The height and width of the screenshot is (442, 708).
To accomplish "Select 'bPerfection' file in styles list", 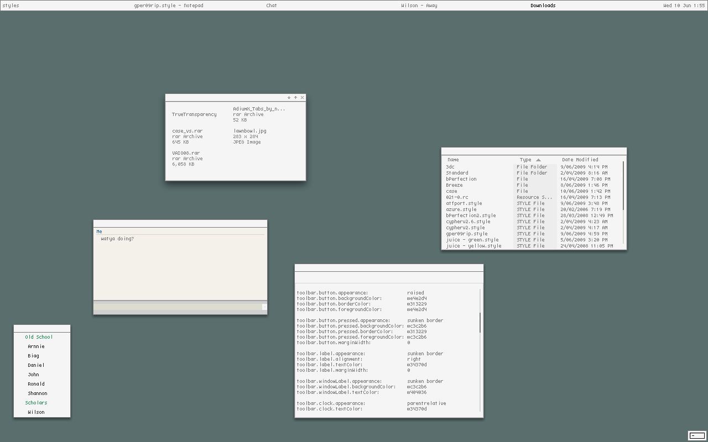I will (461, 179).
